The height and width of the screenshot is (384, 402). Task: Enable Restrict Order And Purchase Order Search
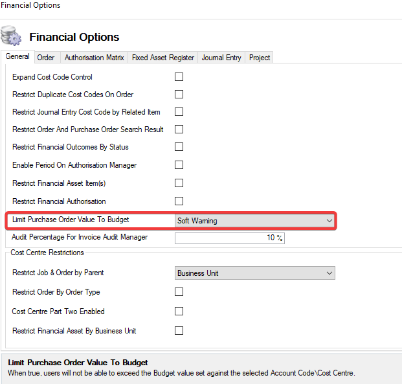coord(179,130)
